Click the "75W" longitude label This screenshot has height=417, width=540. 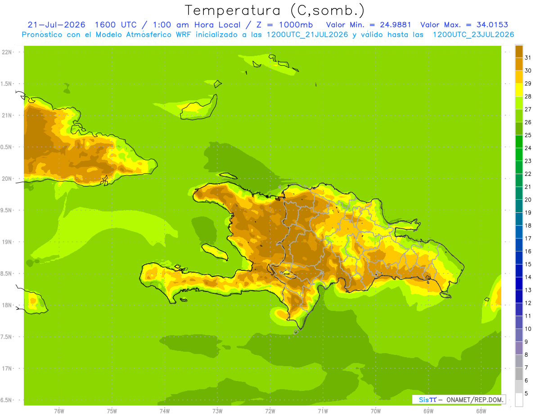pos(112,411)
